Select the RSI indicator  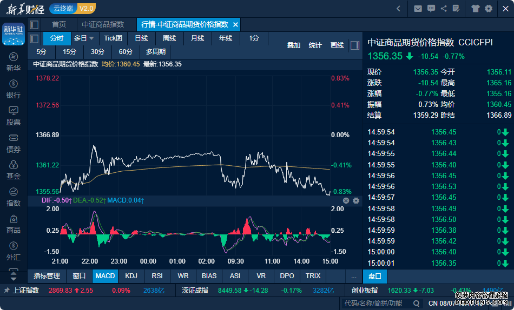(157, 276)
